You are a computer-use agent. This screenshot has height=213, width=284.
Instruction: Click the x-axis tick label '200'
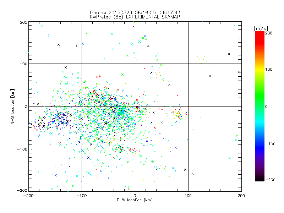[241, 196]
